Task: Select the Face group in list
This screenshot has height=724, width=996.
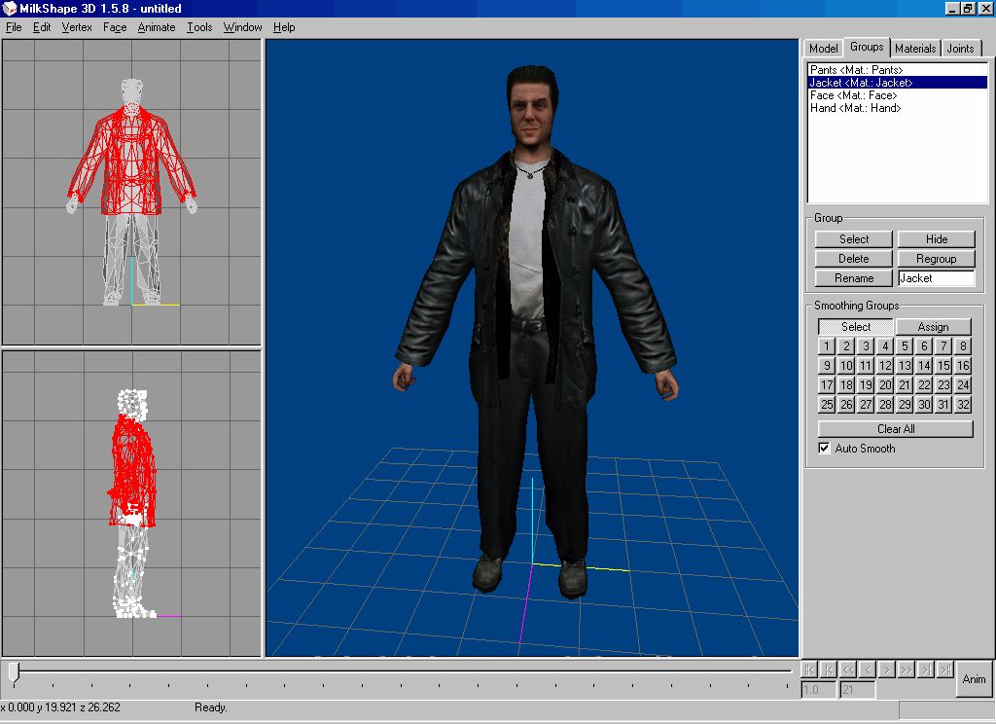Action: pyautogui.click(x=898, y=95)
